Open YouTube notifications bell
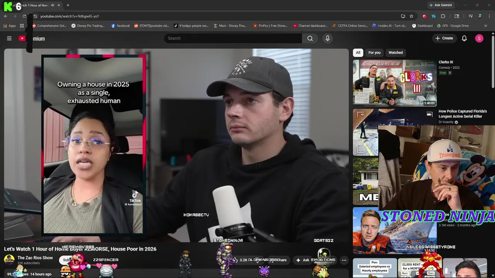 464,38
